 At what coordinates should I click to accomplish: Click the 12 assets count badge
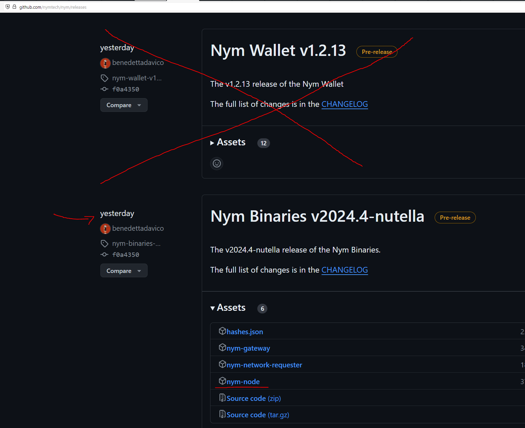tap(264, 143)
